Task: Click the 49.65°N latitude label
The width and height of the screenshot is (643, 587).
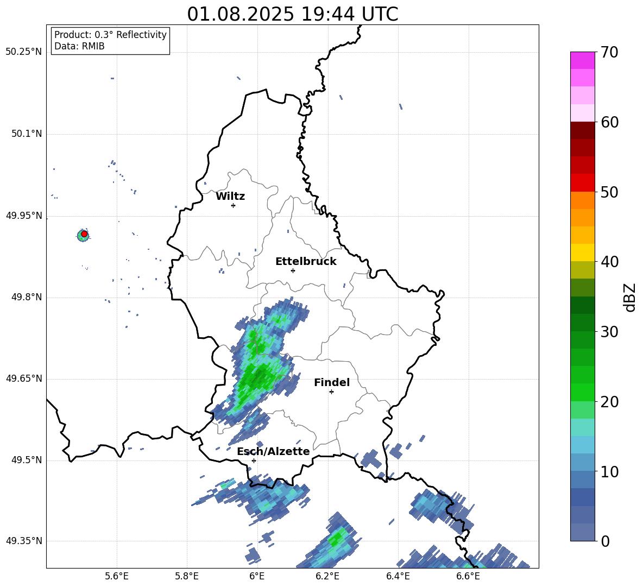Action: point(24,378)
